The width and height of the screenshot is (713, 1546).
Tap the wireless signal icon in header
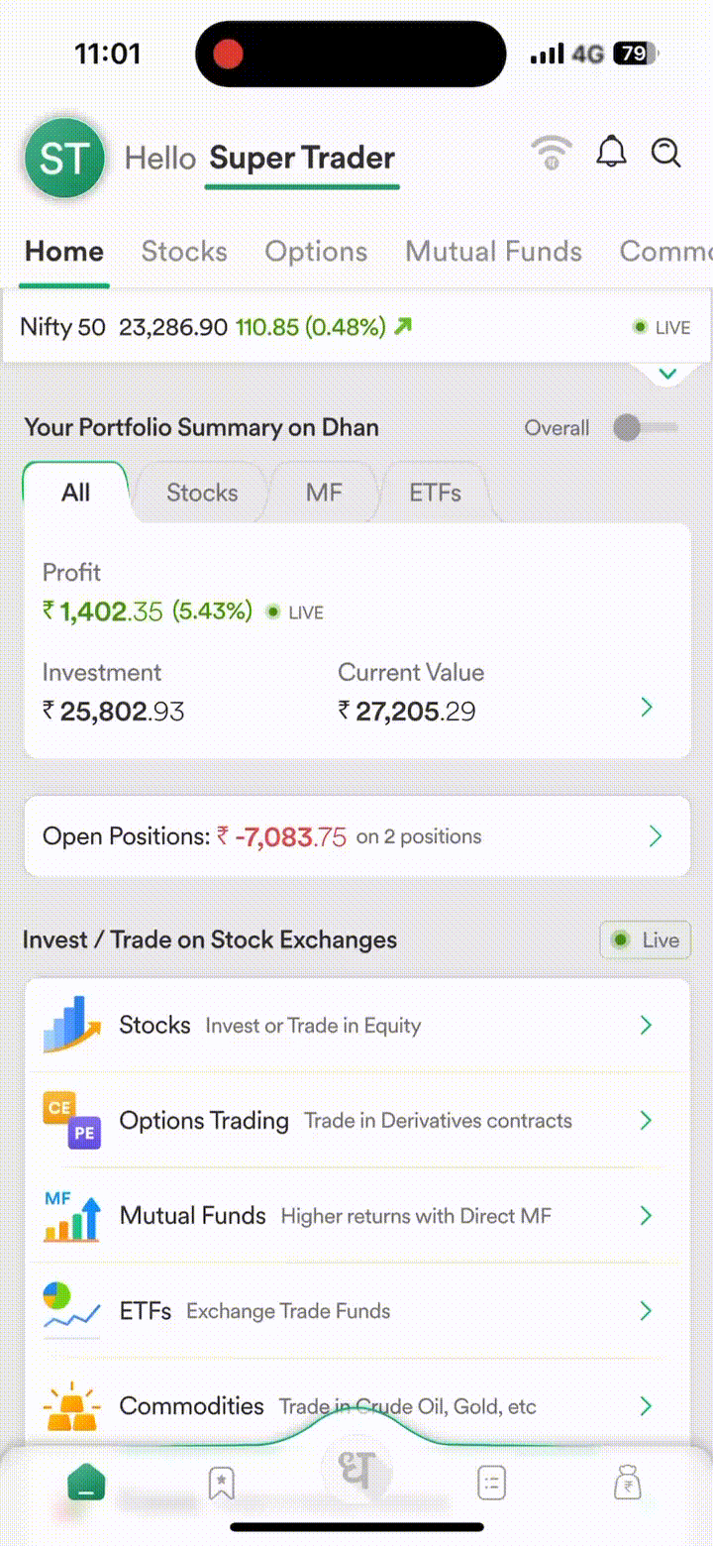point(552,154)
